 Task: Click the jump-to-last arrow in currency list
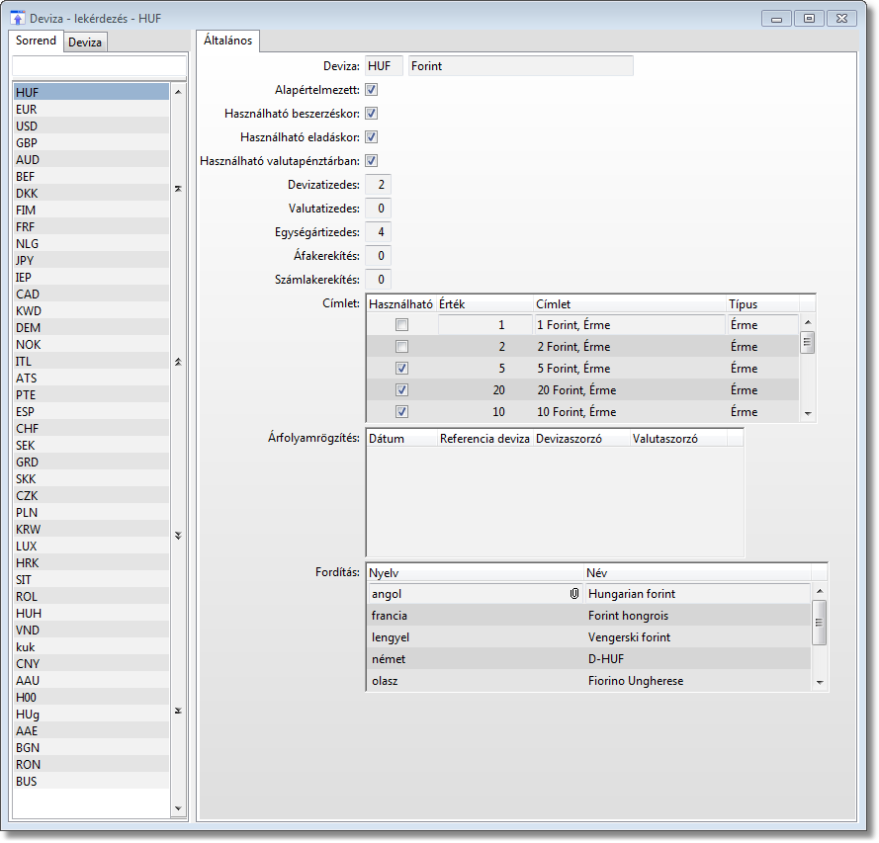click(x=178, y=711)
